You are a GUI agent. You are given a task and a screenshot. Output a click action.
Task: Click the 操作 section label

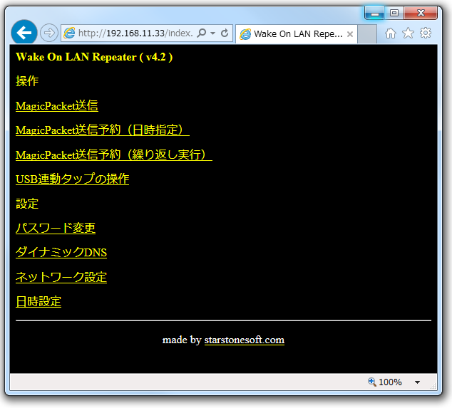(x=27, y=81)
